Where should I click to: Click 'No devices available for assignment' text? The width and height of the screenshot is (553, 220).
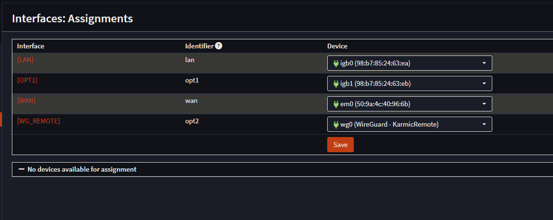click(x=82, y=169)
